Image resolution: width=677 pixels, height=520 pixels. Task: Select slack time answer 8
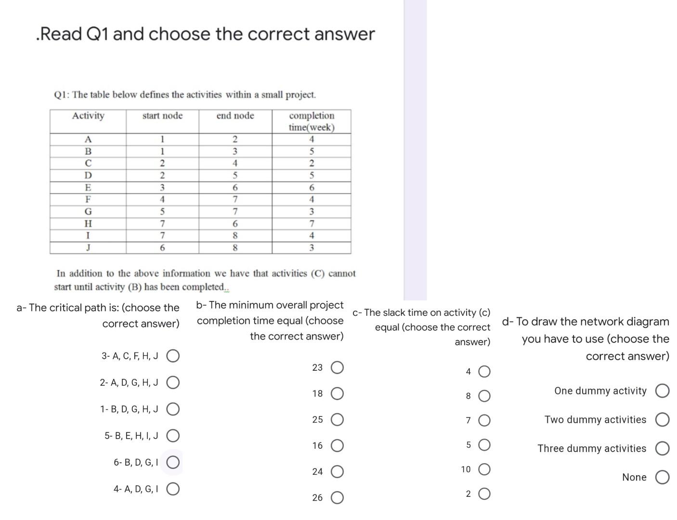tap(484, 396)
